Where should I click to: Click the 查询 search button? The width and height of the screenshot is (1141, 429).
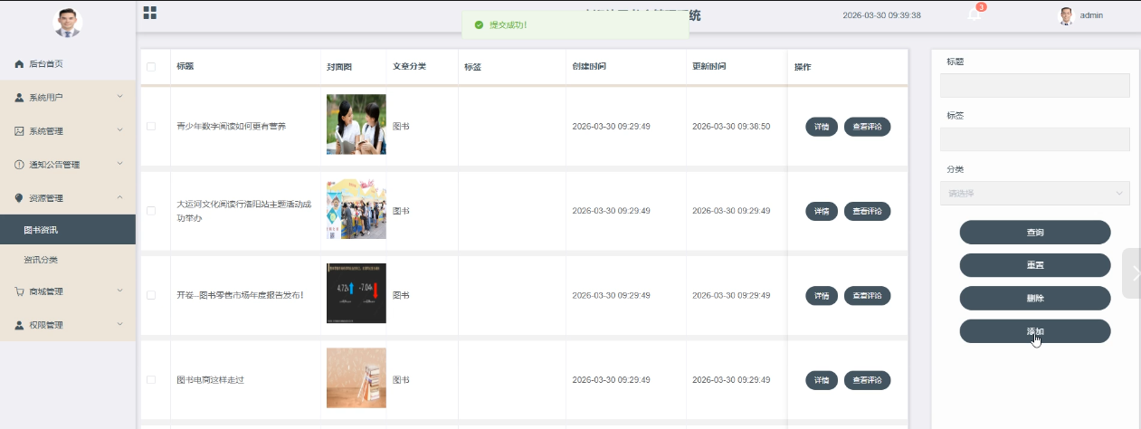coord(1035,233)
